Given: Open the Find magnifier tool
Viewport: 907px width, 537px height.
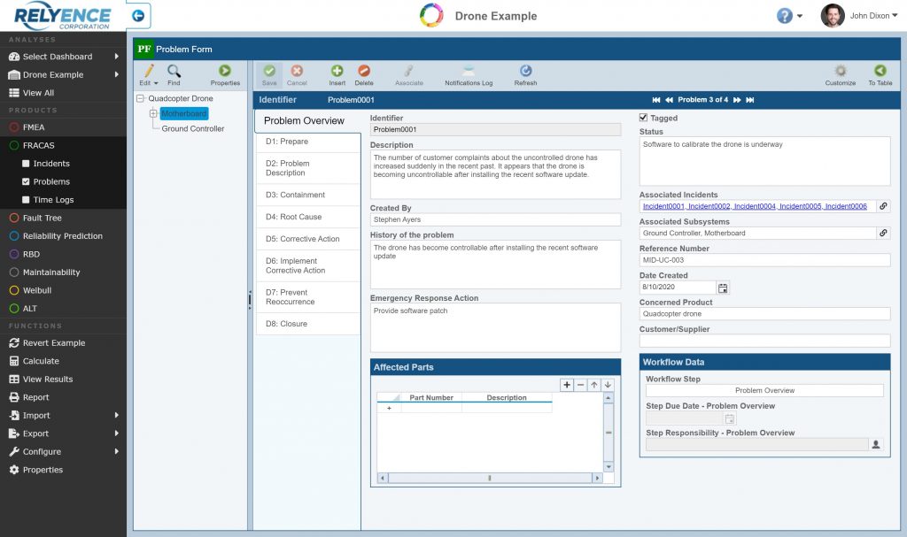Looking at the screenshot, I should 174,72.
